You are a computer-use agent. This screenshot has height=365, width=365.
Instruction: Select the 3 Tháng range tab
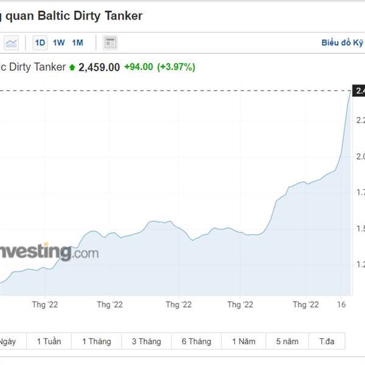click(x=147, y=341)
